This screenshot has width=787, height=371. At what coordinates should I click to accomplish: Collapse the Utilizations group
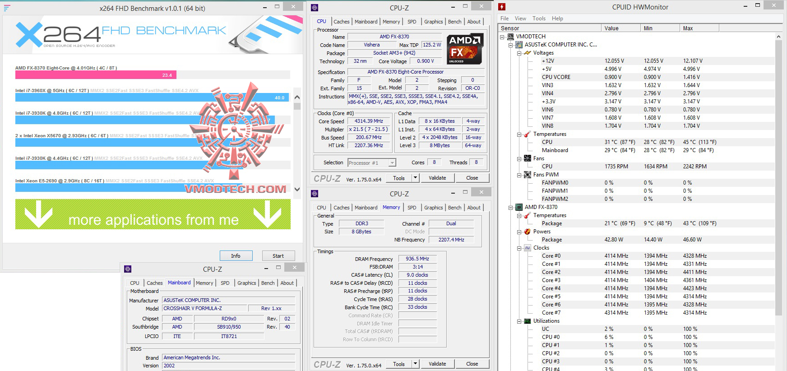tap(519, 321)
